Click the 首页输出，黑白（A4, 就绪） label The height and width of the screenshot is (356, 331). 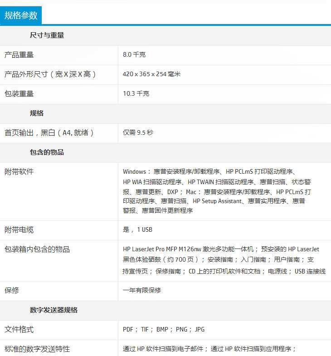pos(49,133)
